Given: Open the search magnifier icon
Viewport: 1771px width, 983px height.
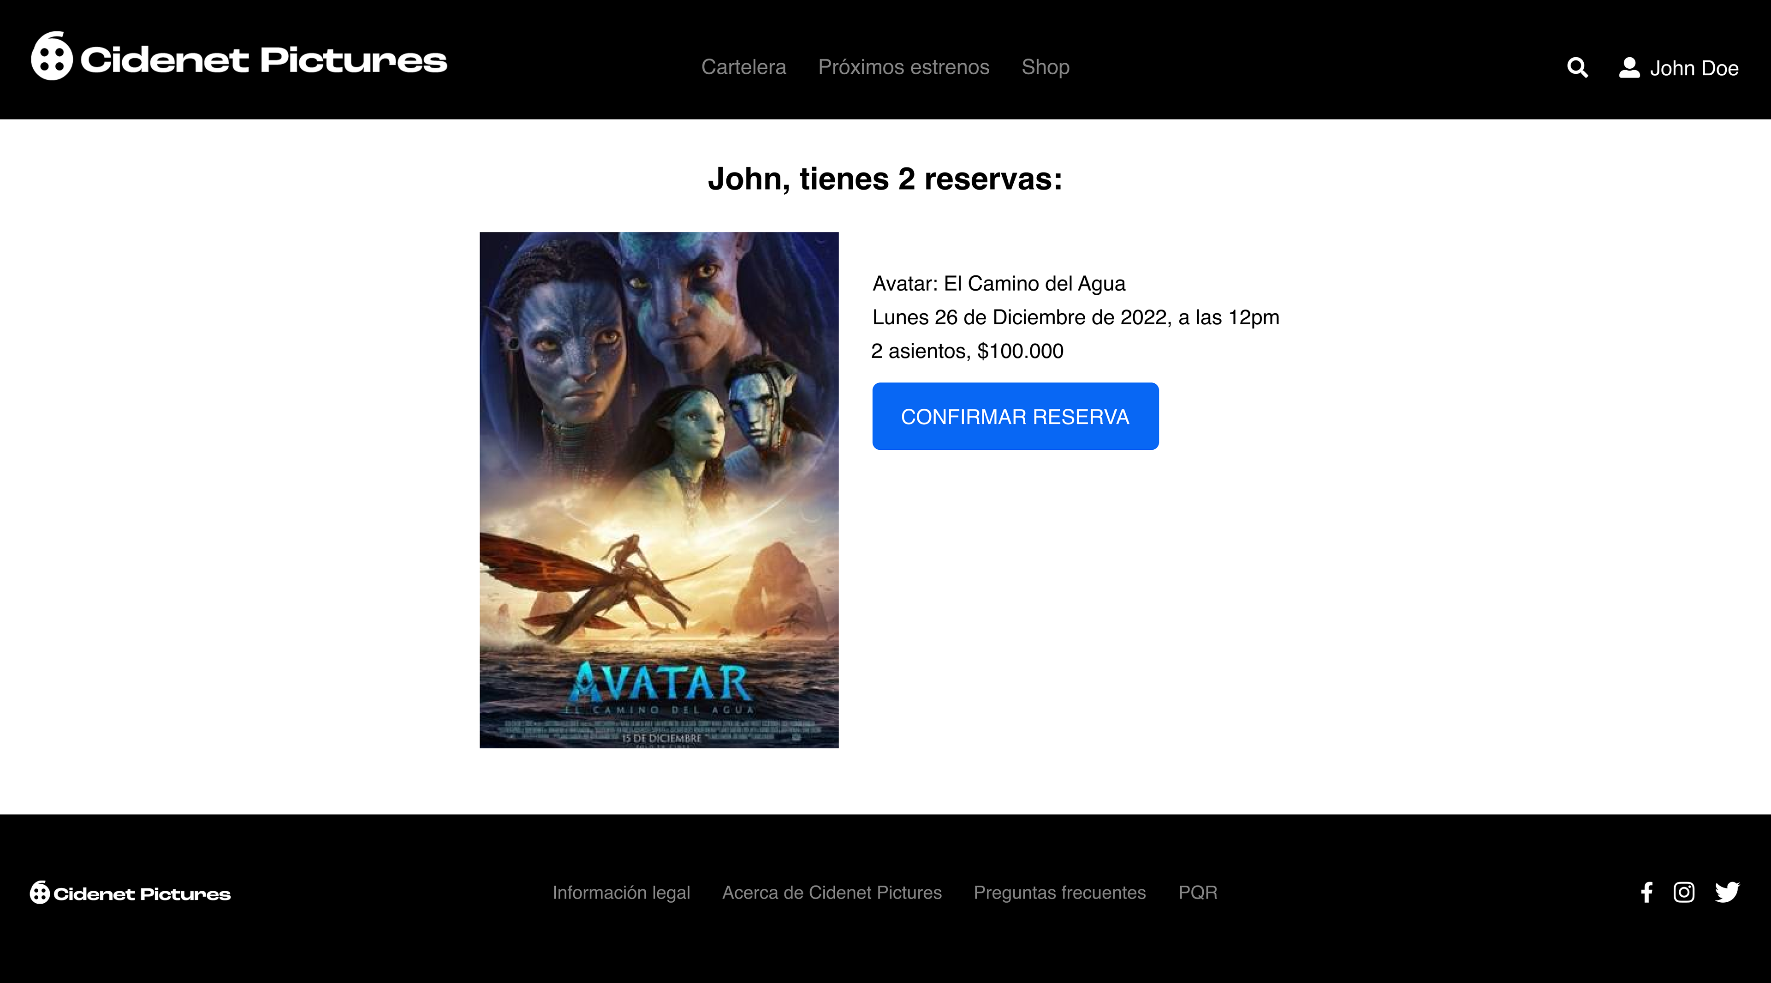Looking at the screenshot, I should tap(1577, 67).
